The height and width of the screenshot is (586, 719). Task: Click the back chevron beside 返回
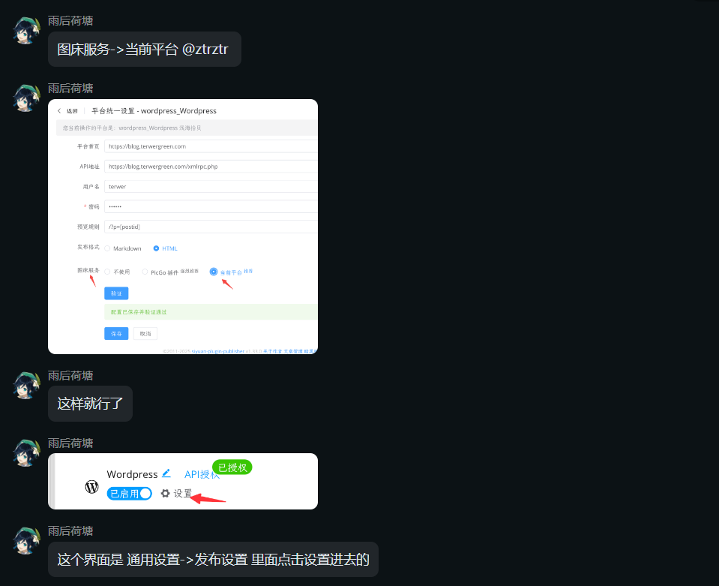(x=59, y=111)
